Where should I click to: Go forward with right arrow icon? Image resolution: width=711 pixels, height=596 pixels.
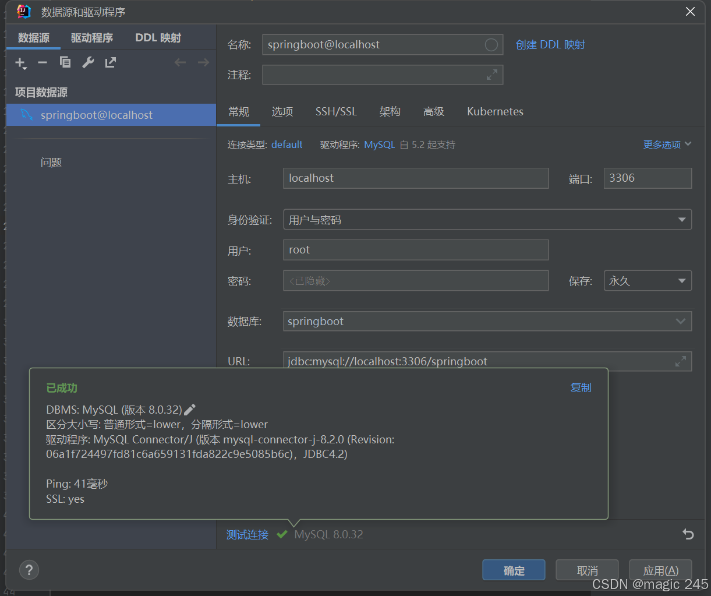203,62
